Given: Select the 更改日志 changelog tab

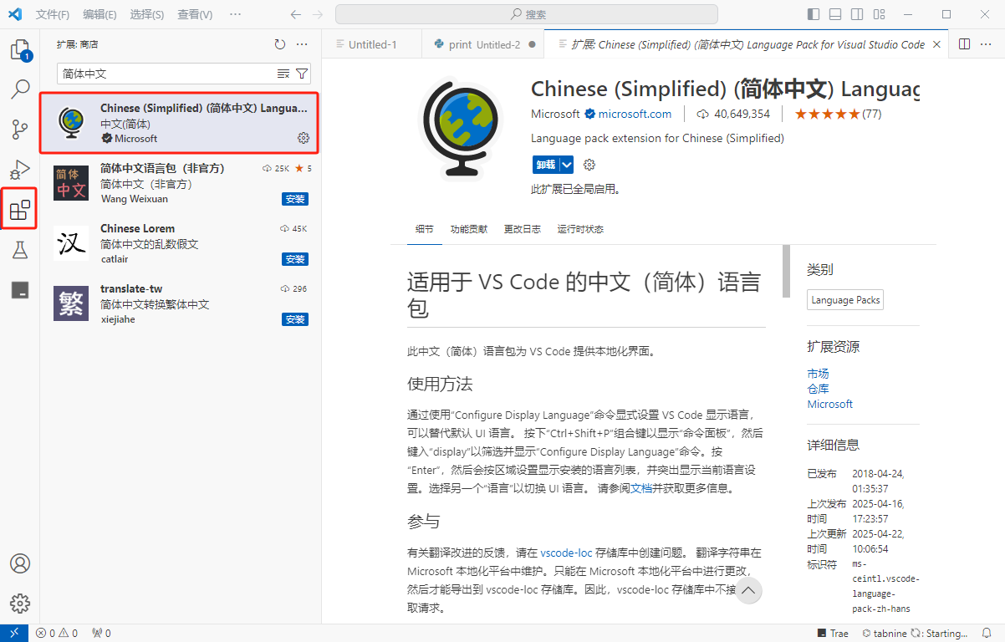Looking at the screenshot, I should (522, 229).
